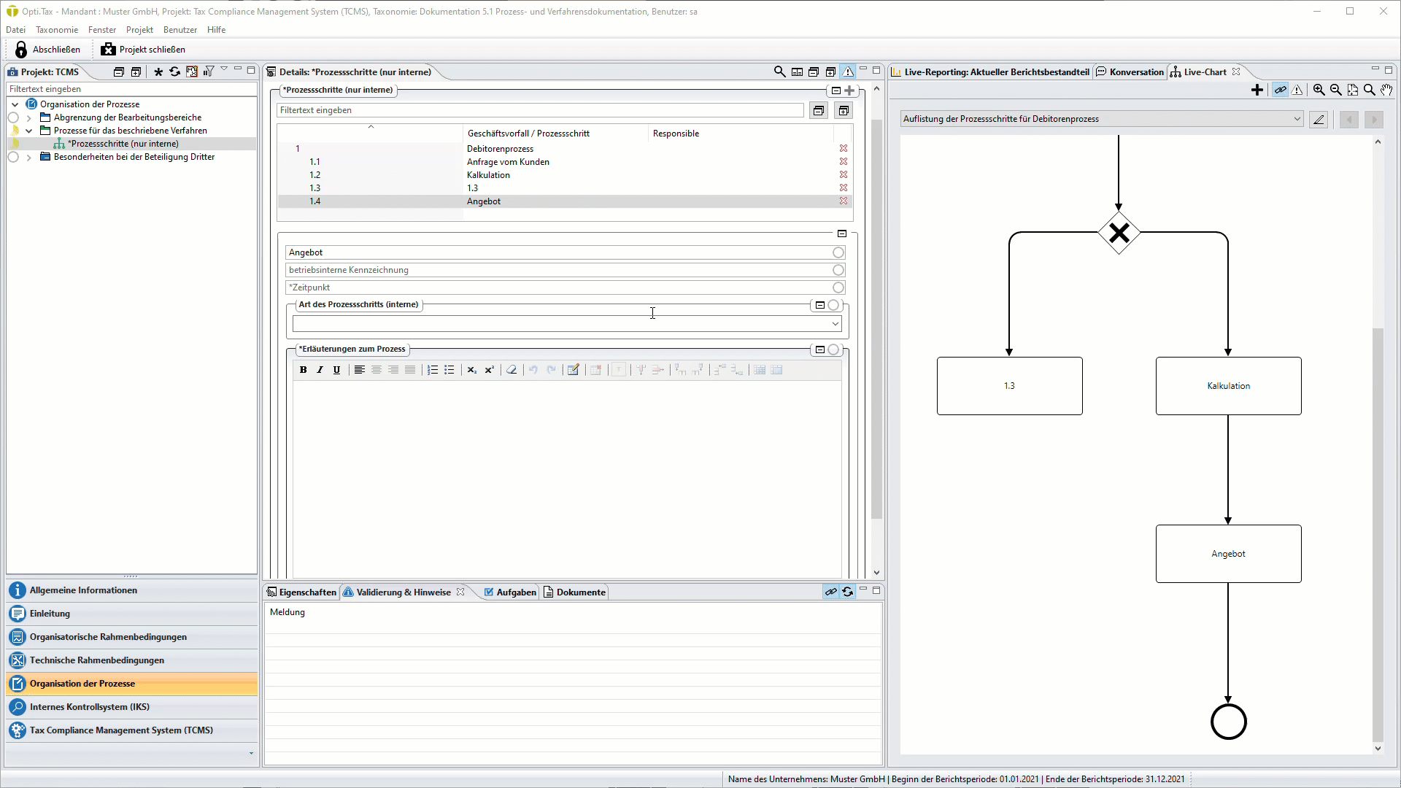Collapse Prozesse für das beschriebene Verfahren node
This screenshot has height=788, width=1401.
pos(29,131)
